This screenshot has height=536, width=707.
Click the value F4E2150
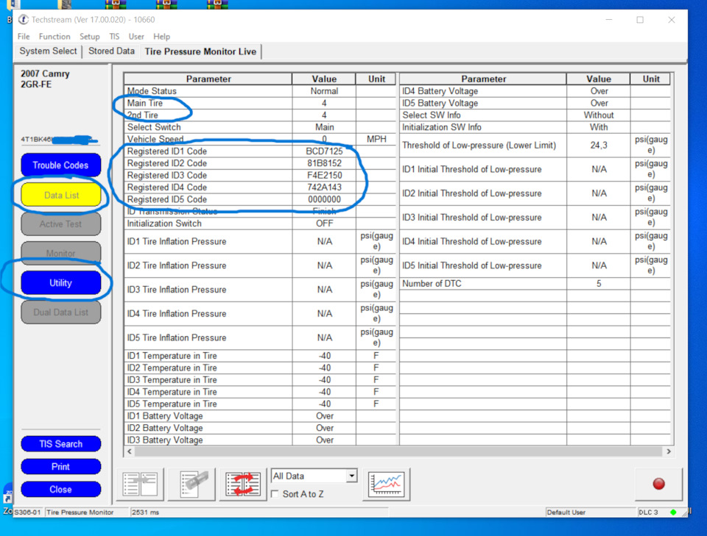click(324, 176)
